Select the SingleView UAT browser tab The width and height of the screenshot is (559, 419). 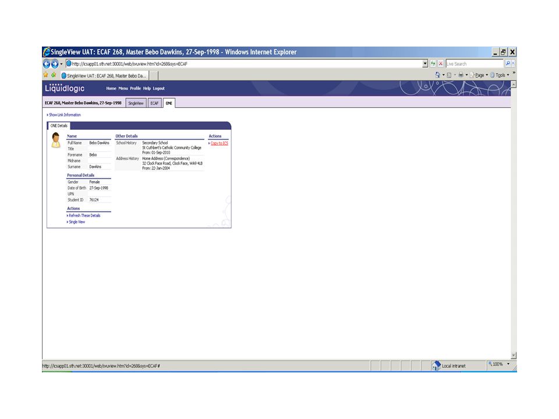point(104,76)
